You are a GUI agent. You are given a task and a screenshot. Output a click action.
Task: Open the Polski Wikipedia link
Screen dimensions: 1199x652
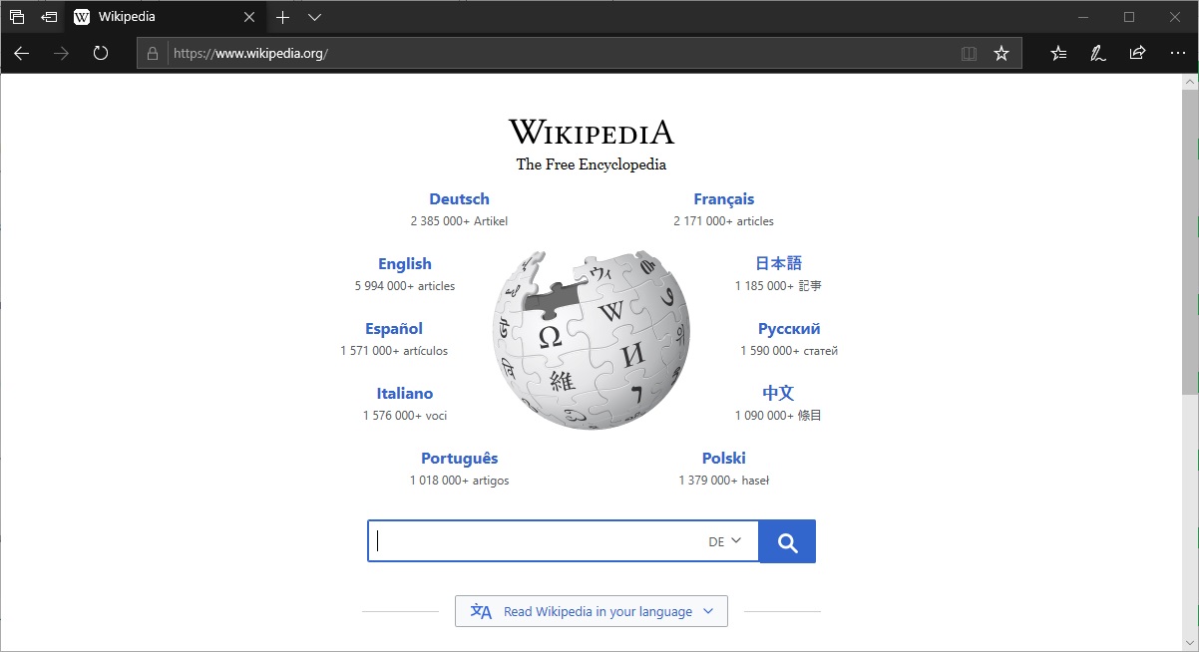[x=724, y=459]
